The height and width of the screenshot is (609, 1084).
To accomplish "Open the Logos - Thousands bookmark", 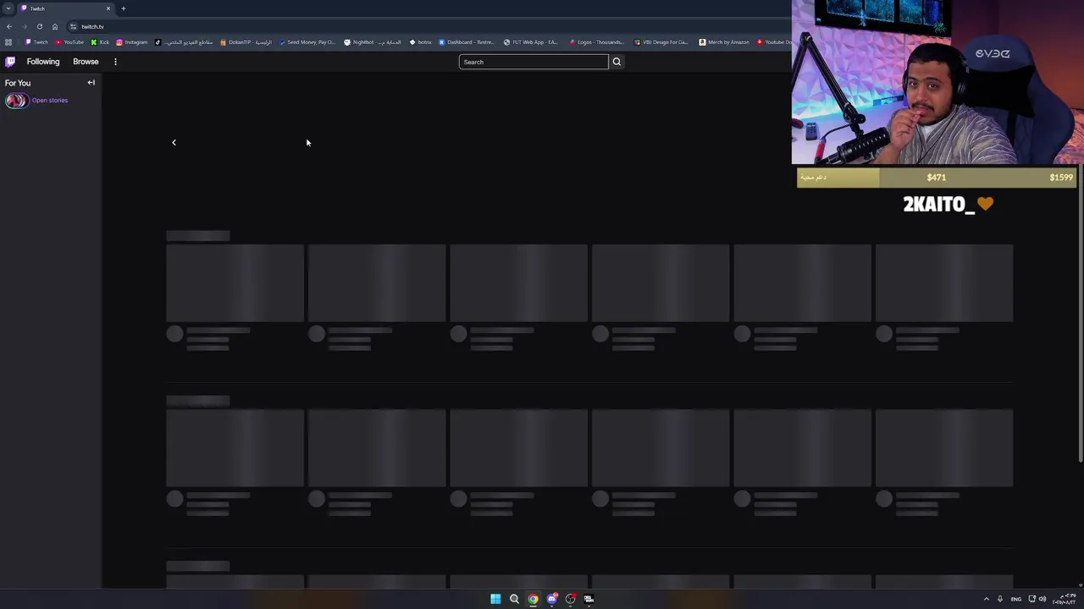I will coord(597,42).
